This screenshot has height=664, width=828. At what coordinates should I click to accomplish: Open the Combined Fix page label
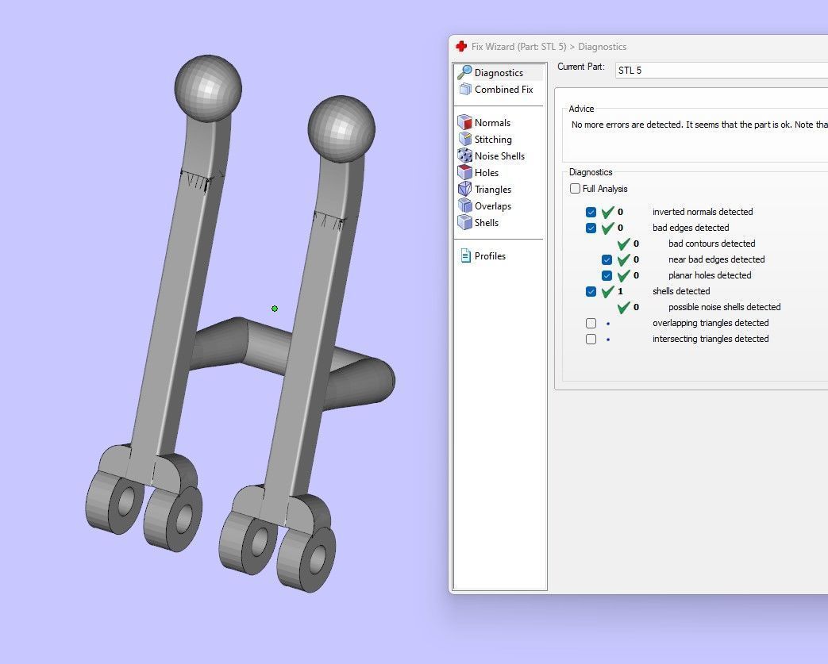[504, 89]
